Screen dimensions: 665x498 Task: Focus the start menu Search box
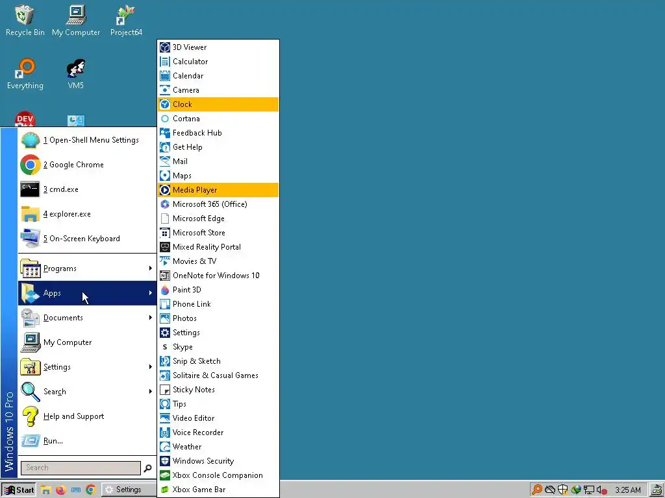click(81, 468)
